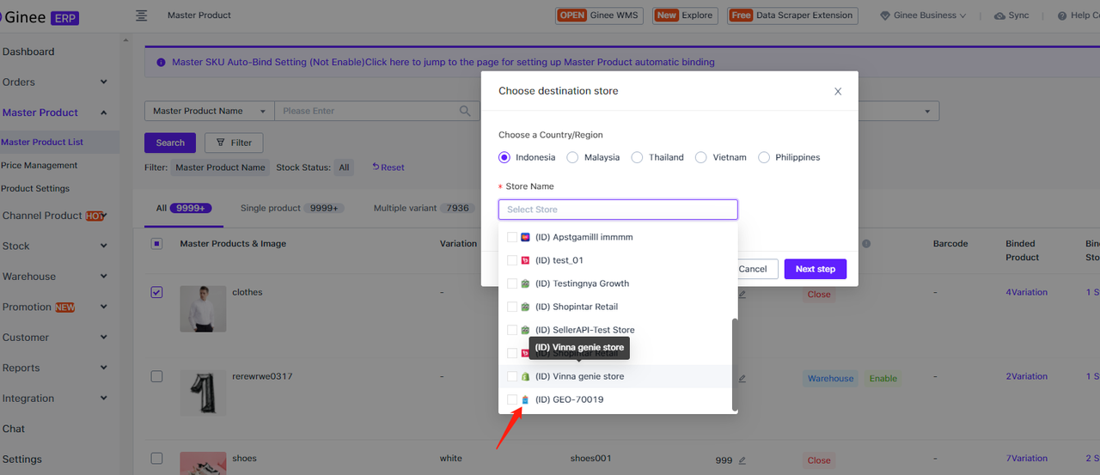Open Dashboard in the sidebar
This screenshot has width=1100, height=475.
(28, 52)
